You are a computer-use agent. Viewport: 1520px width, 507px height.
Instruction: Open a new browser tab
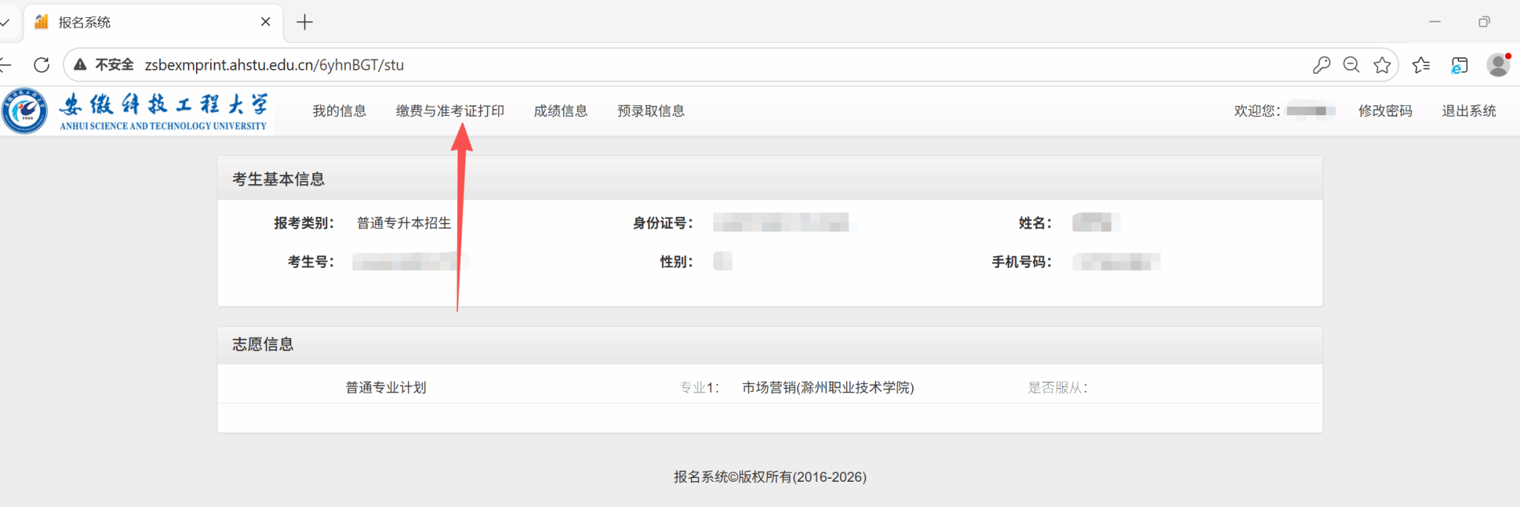click(304, 22)
